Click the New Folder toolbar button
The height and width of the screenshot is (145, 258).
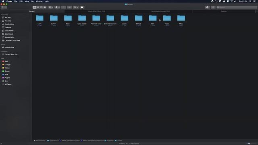coord(82,7)
